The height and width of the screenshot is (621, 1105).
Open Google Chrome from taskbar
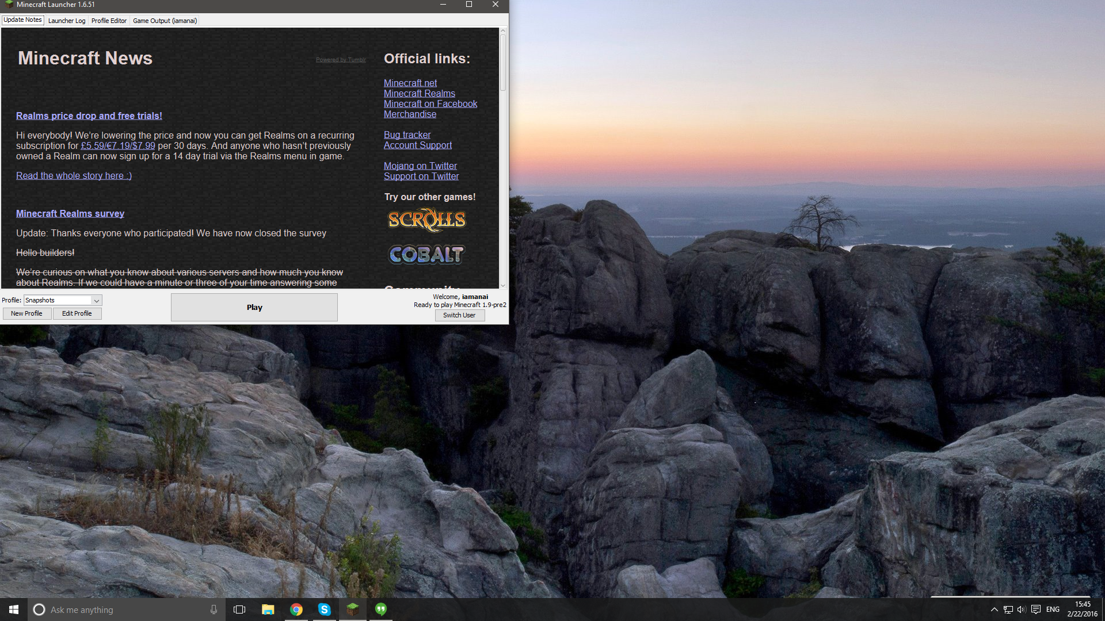[x=296, y=609]
